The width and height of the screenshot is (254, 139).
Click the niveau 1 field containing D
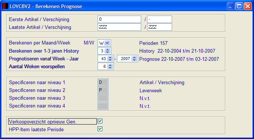103,82
